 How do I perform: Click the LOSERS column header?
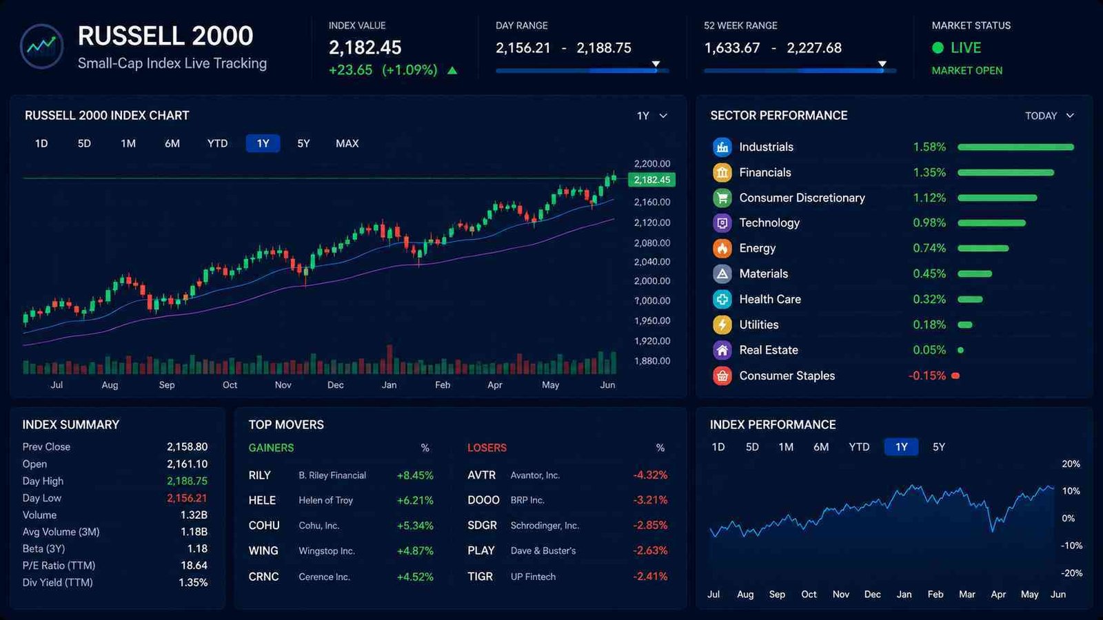point(487,448)
